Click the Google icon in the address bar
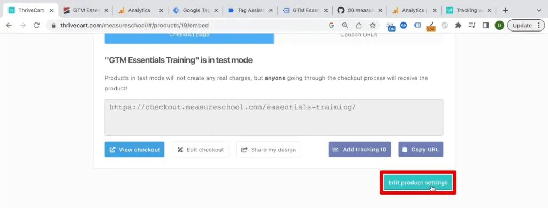548x208 pixels. point(331,26)
